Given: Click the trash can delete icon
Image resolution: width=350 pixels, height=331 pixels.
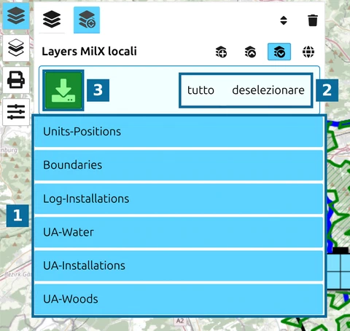Looking at the screenshot, I should click(313, 20).
